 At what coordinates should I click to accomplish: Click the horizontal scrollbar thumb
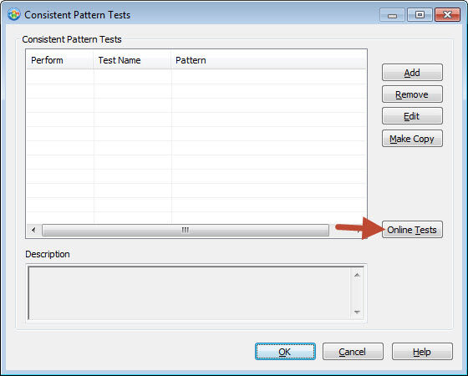pos(186,230)
